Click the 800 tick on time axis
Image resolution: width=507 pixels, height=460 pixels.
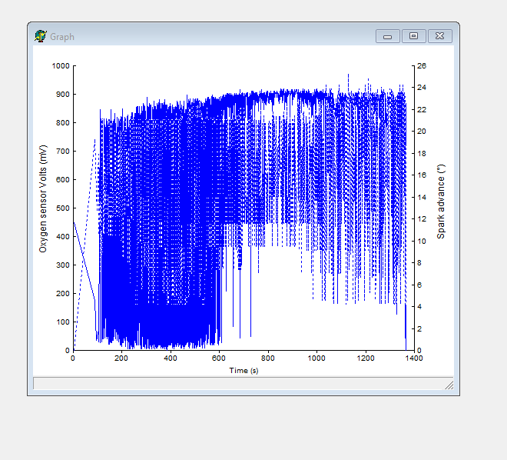pyautogui.click(x=268, y=358)
